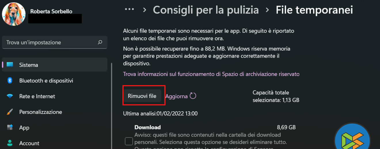This screenshot has width=380, height=149.
Task: Click the search magnifier icon
Action: coord(100,42)
